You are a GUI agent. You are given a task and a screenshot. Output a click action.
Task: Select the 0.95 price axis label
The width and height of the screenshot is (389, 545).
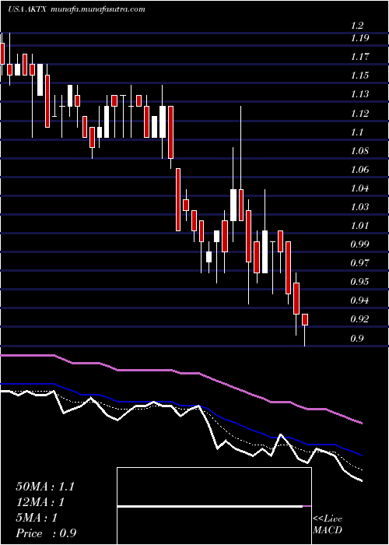point(360,282)
